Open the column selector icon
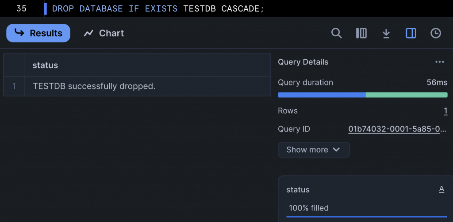The width and height of the screenshot is (453, 222). [361, 33]
